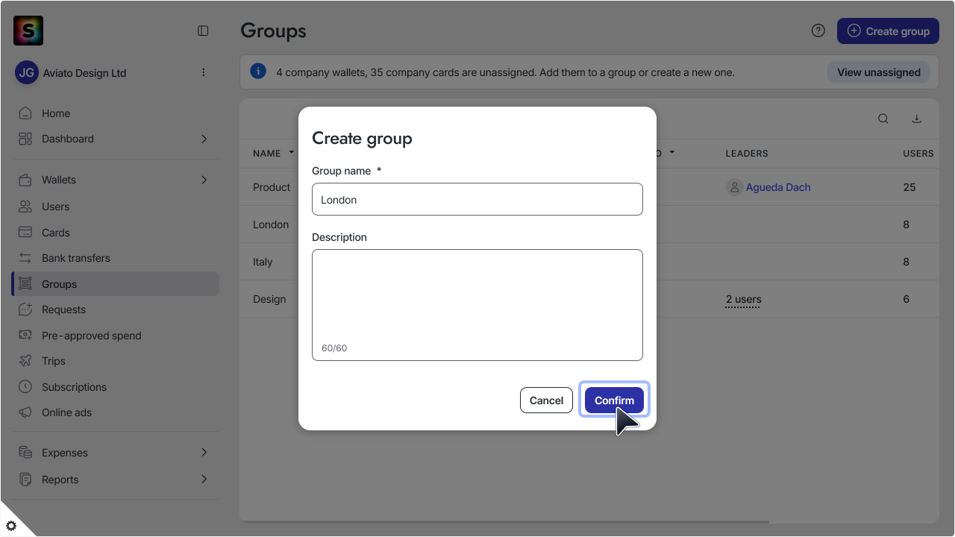Open the Cards section

pyautogui.click(x=116, y=233)
